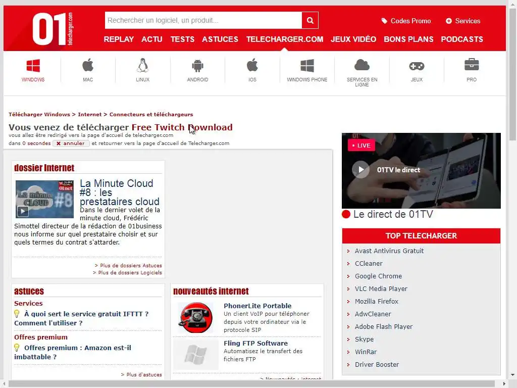This screenshot has height=388, width=517.
Task: Cancel the redirect with annuler button
Action: click(x=71, y=143)
